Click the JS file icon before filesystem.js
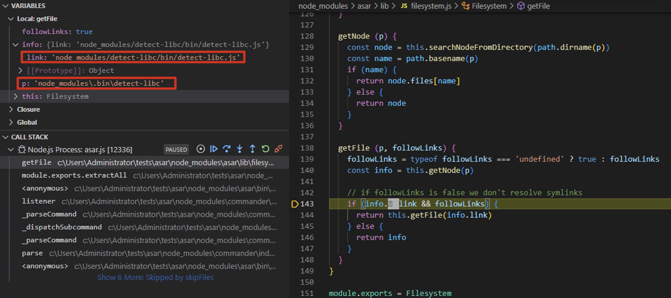 click(404, 6)
